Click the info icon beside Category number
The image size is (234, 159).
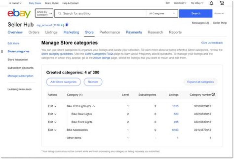(x=214, y=95)
